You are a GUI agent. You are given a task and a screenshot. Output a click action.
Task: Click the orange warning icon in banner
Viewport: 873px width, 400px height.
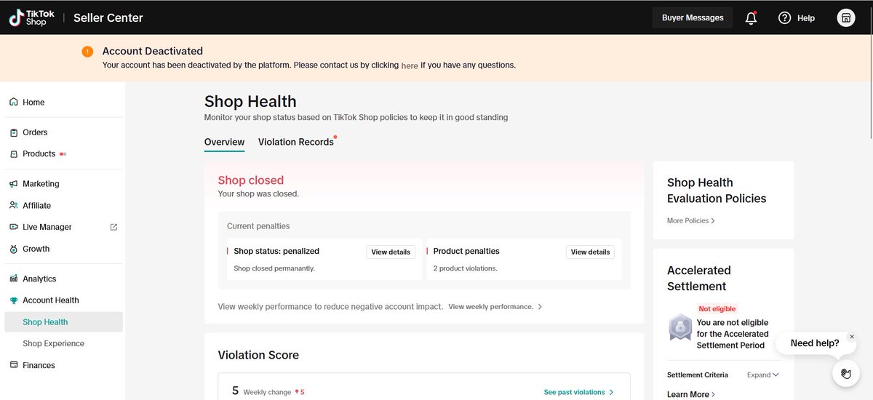pyautogui.click(x=87, y=52)
